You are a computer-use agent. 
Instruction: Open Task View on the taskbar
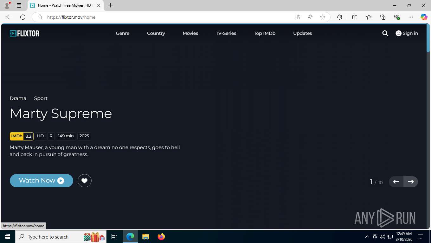[114, 237]
